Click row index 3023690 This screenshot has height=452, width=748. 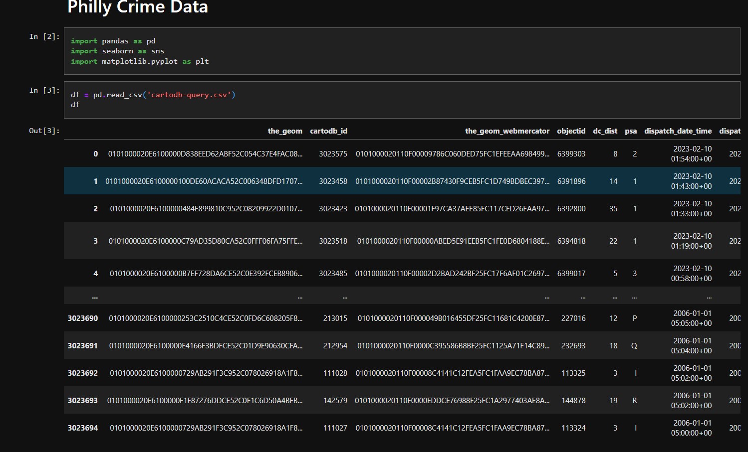pyautogui.click(x=83, y=318)
